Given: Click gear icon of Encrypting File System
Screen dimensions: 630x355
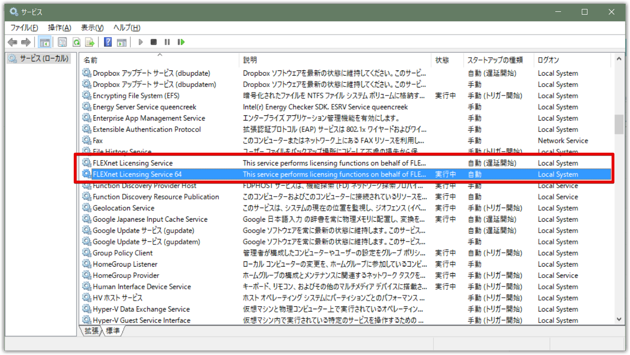Looking at the screenshot, I should (x=86, y=95).
